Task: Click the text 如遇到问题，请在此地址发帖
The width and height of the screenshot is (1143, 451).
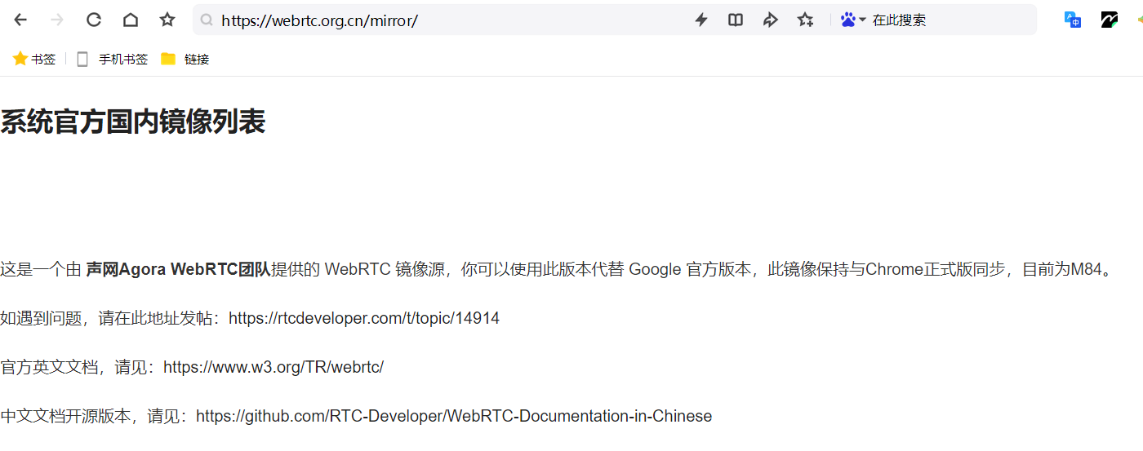Action: tap(106, 318)
